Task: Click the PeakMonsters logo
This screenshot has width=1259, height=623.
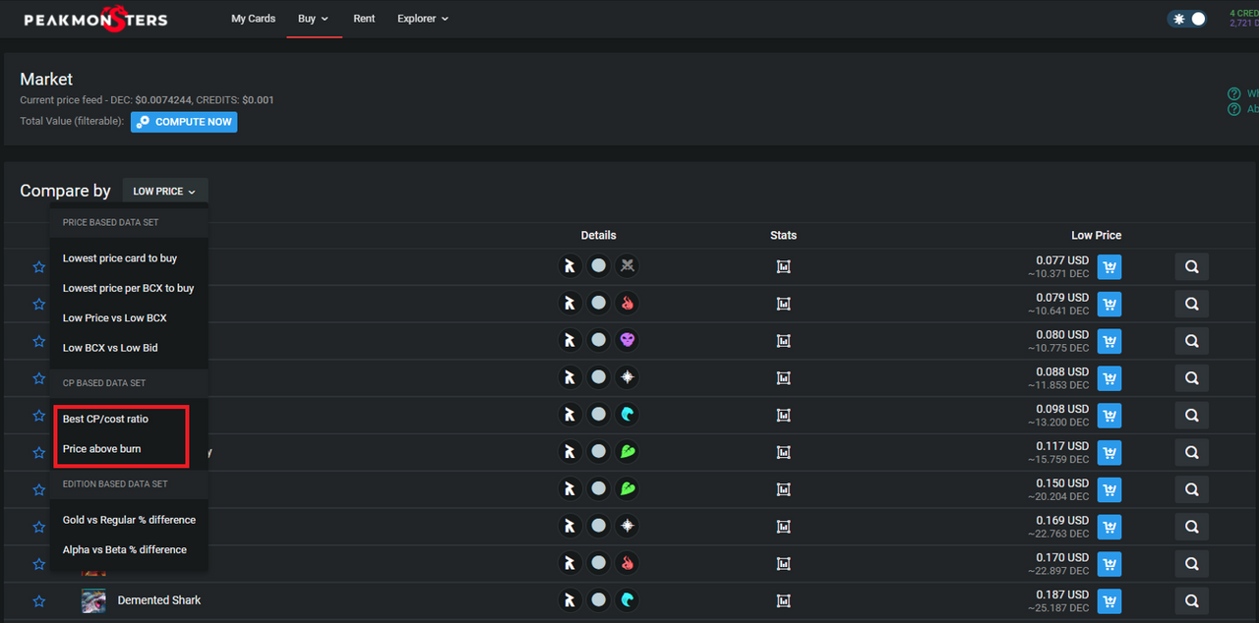Action: pyautogui.click(x=95, y=19)
